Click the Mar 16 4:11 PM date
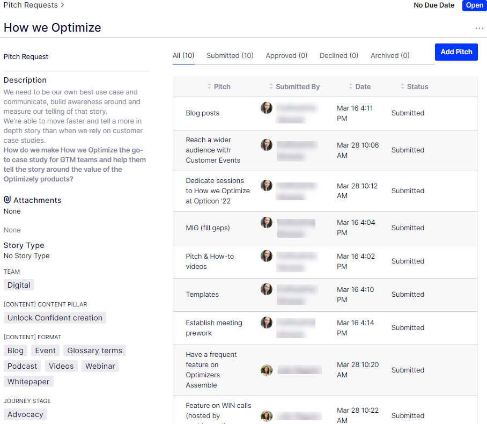The image size is (487, 424). 355,113
